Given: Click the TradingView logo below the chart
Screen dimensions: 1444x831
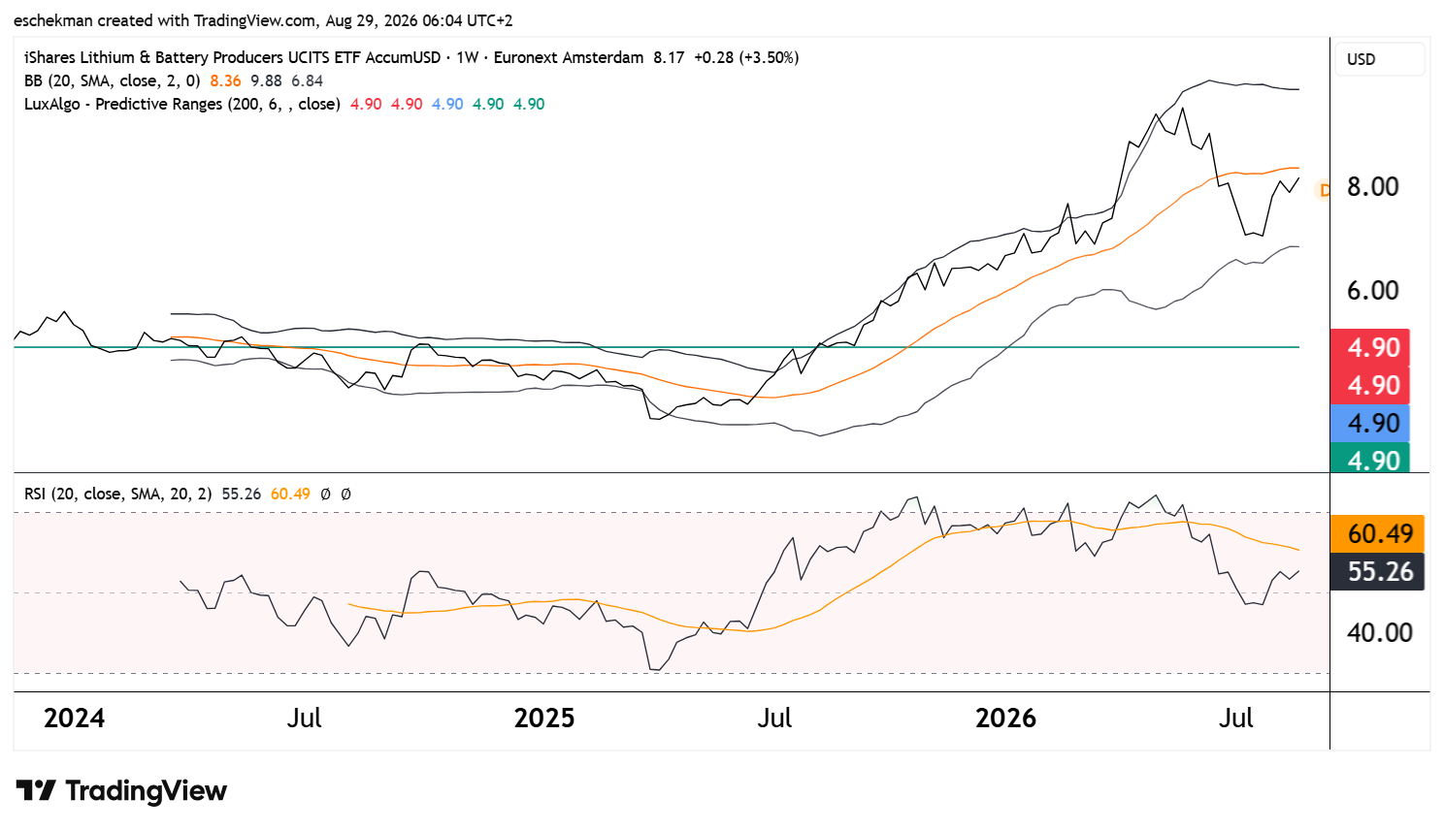Looking at the screenshot, I should (121, 791).
